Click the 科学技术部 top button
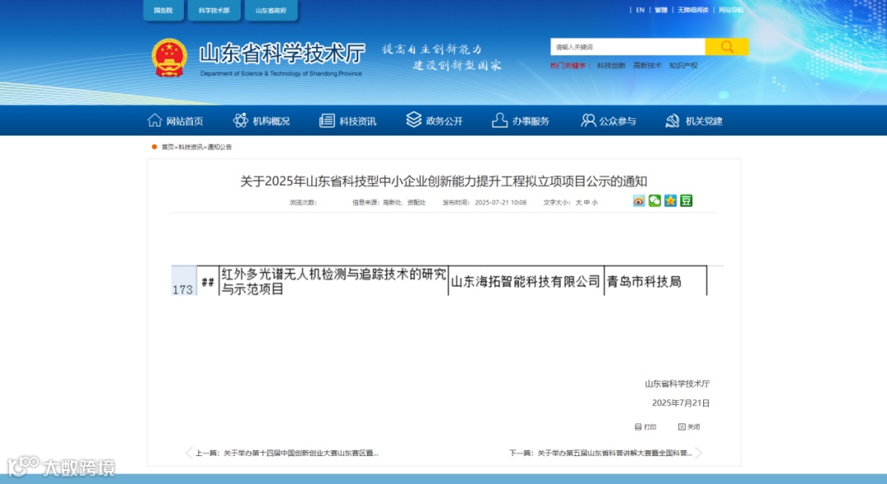The image size is (887, 484). (x=214, y=10)
